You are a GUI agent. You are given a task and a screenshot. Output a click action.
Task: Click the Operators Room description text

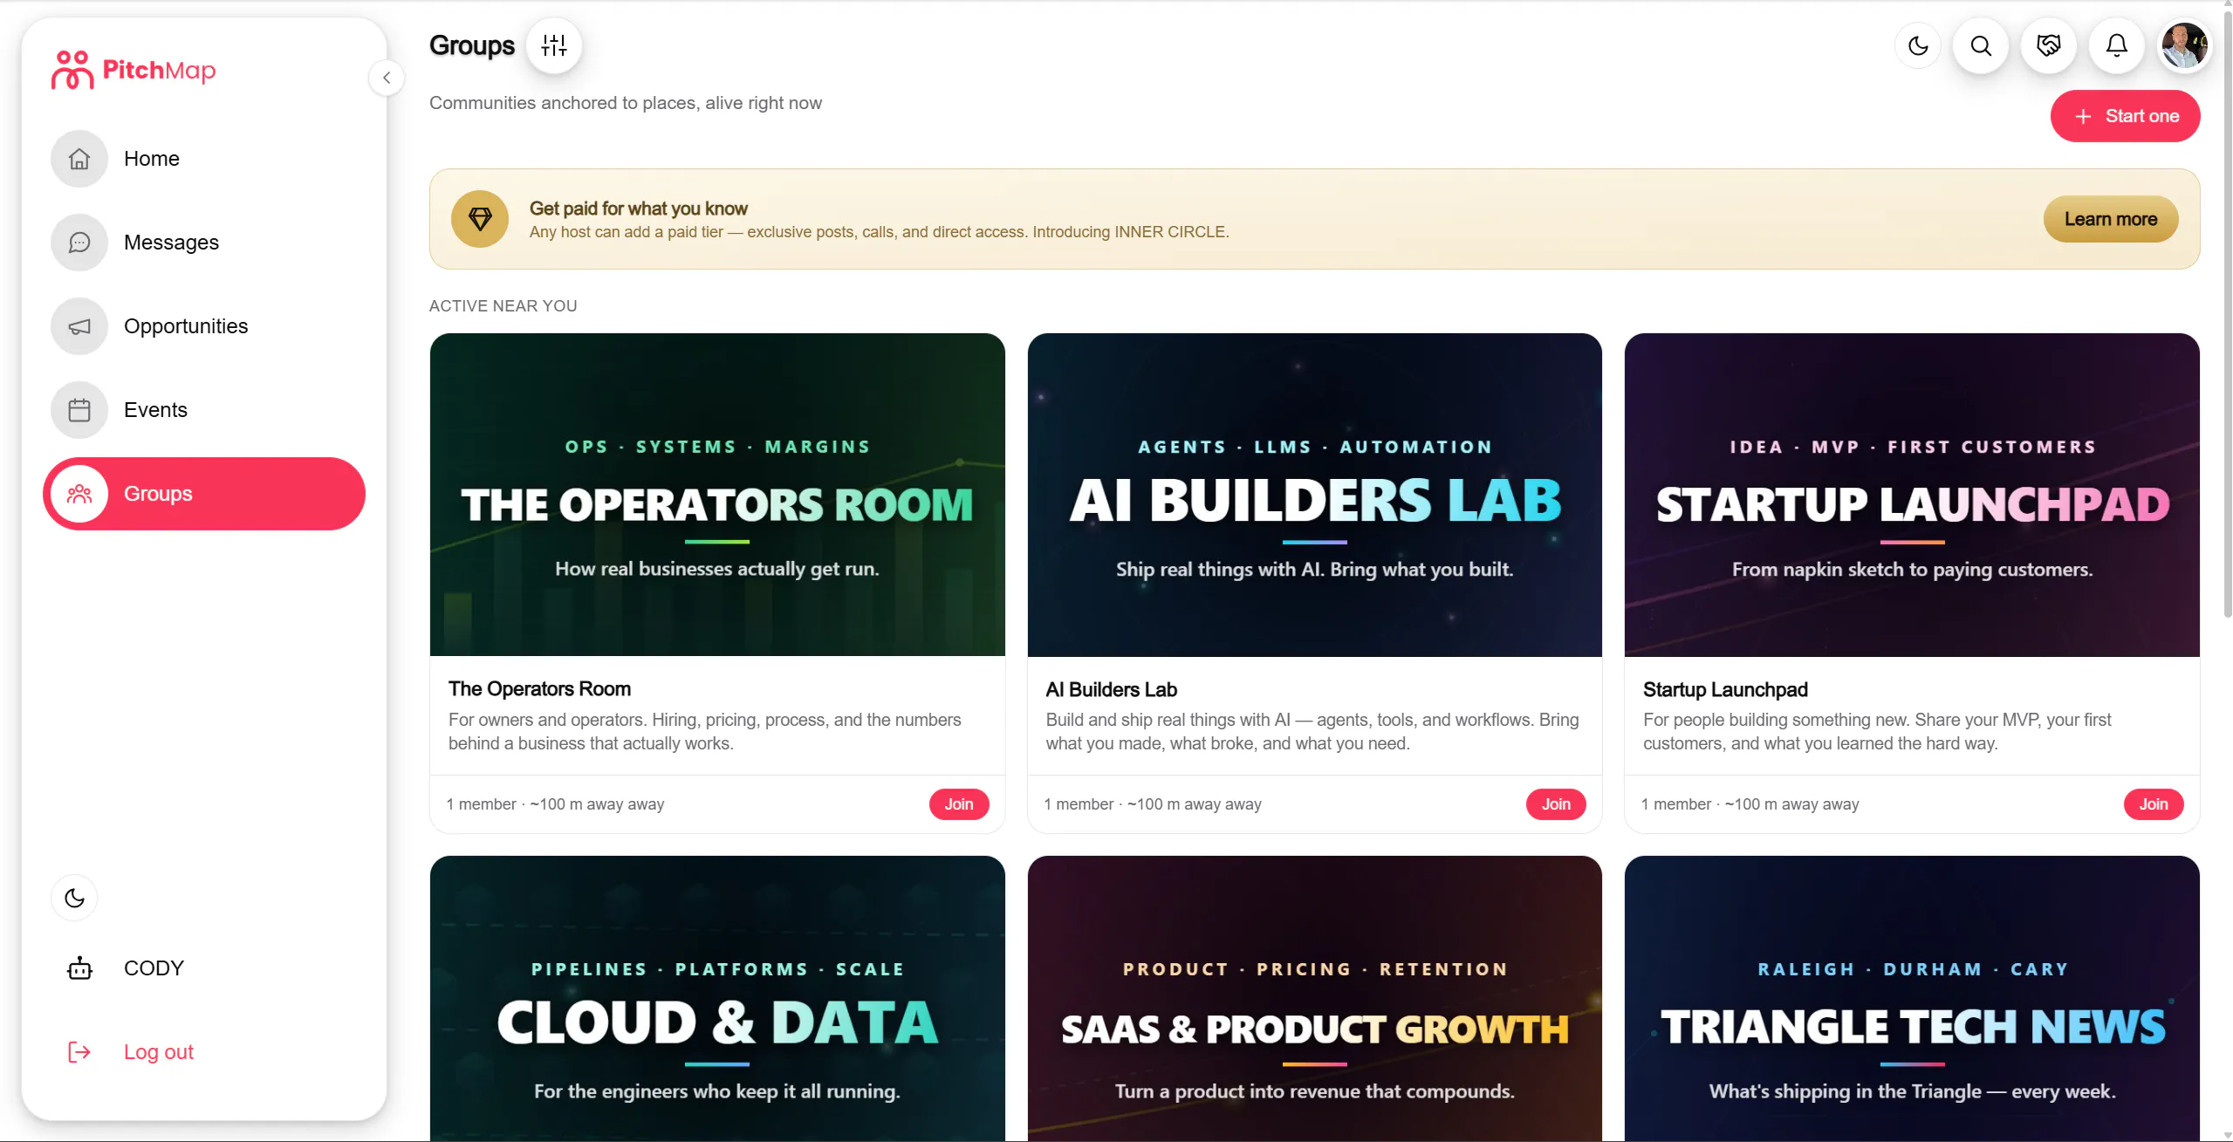tap(705, 731)
